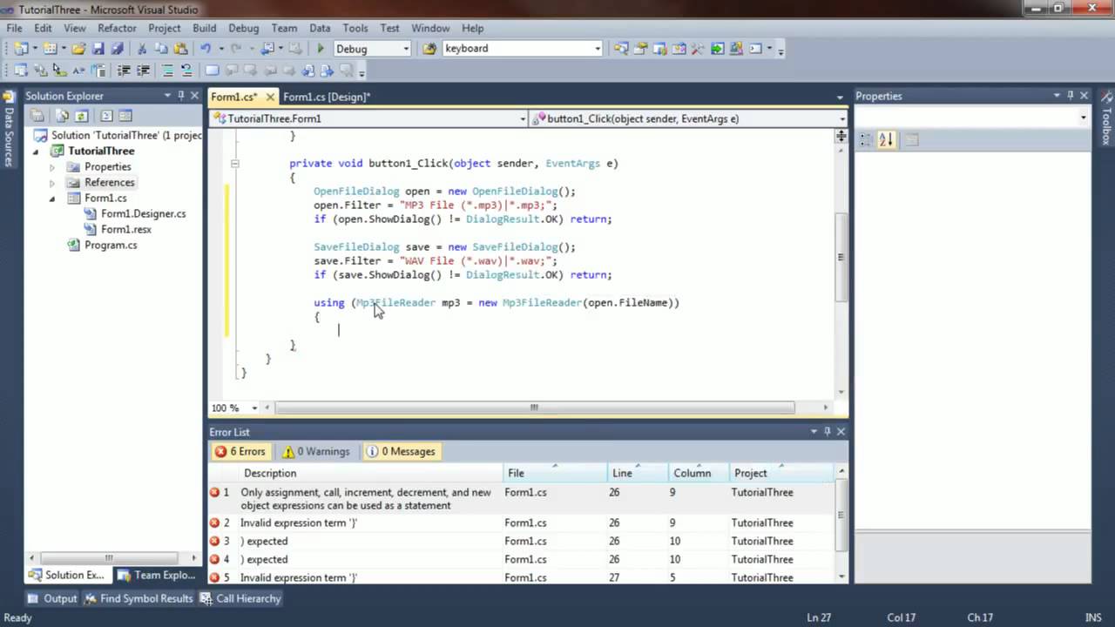
Task: Open the 100 % zoom level dropdown
Action: click(x=254, y=408)
